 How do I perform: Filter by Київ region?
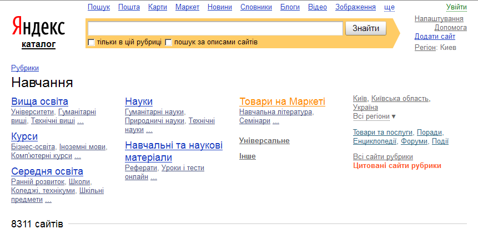coord(360,99)
